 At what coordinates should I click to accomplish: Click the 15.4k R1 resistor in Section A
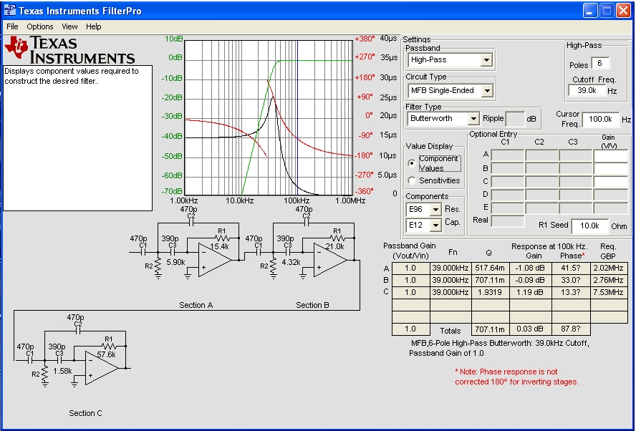tap(221, 238)
